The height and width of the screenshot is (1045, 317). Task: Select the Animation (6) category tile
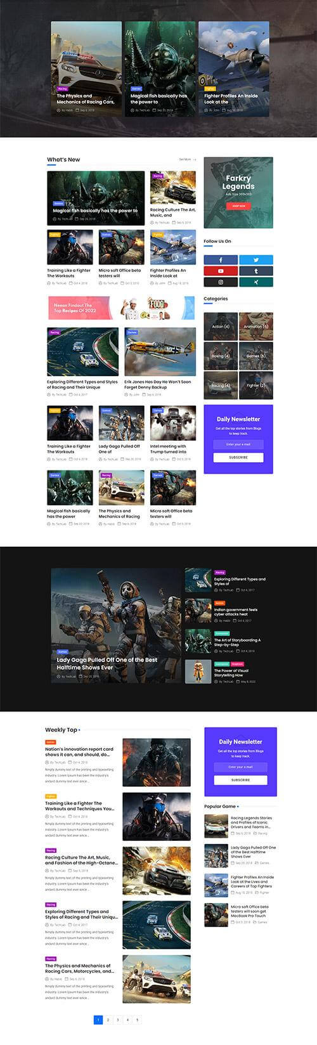click(x=256, y=327)
